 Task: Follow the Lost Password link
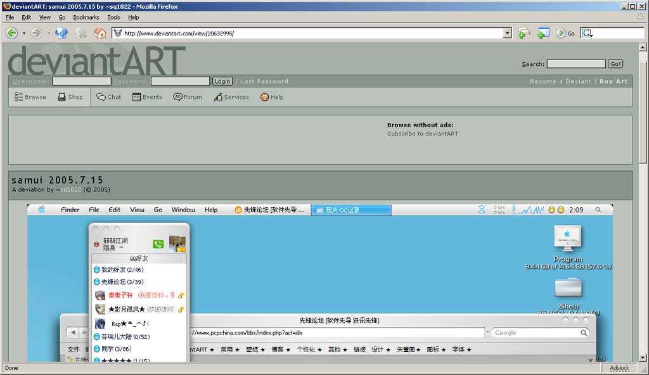pos(264,81)
